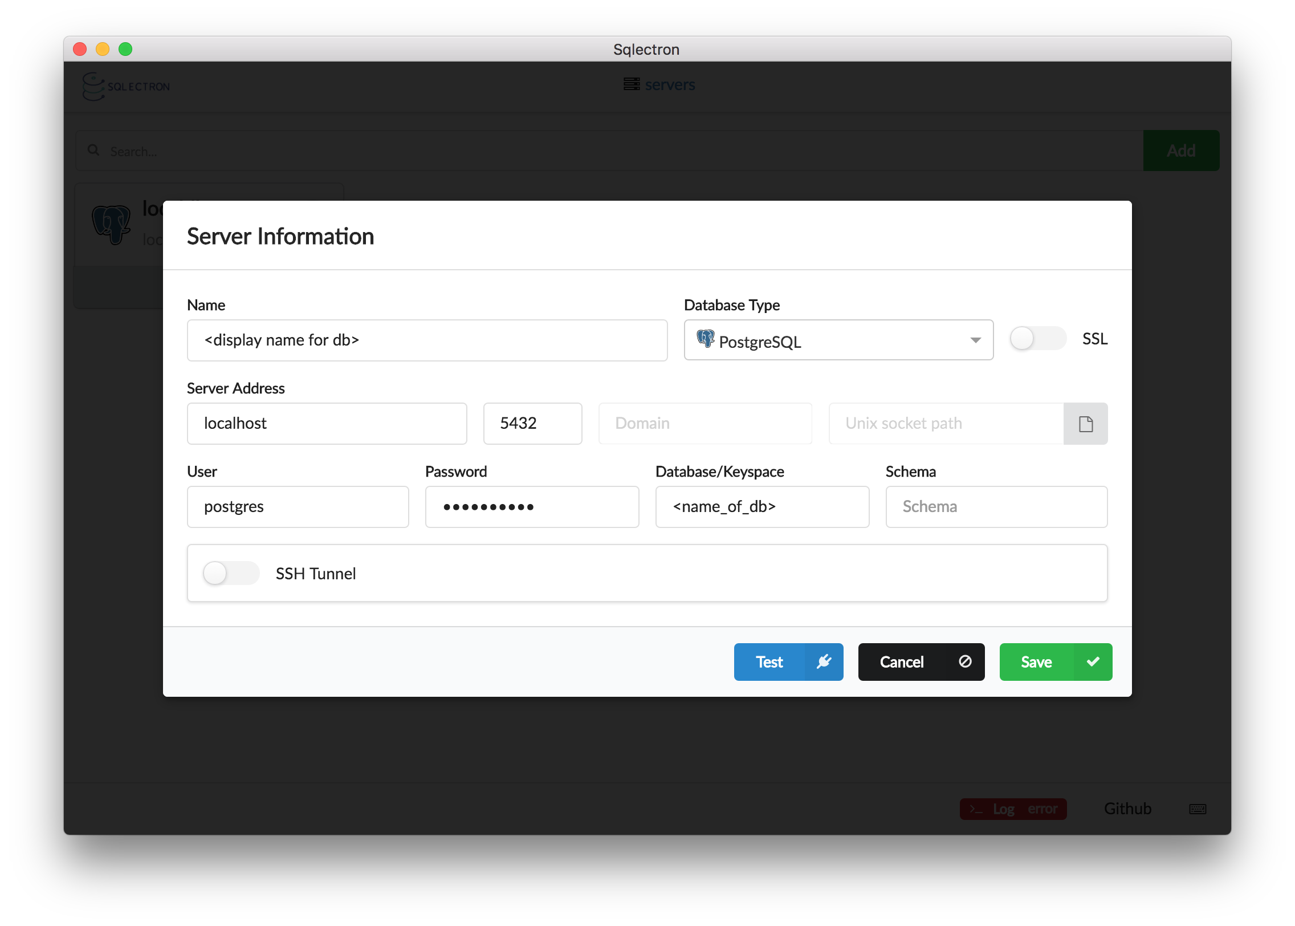This screenshot has width=1295, height=926.
Task: Focus the Domain input field
Action: tap(705, 424)
